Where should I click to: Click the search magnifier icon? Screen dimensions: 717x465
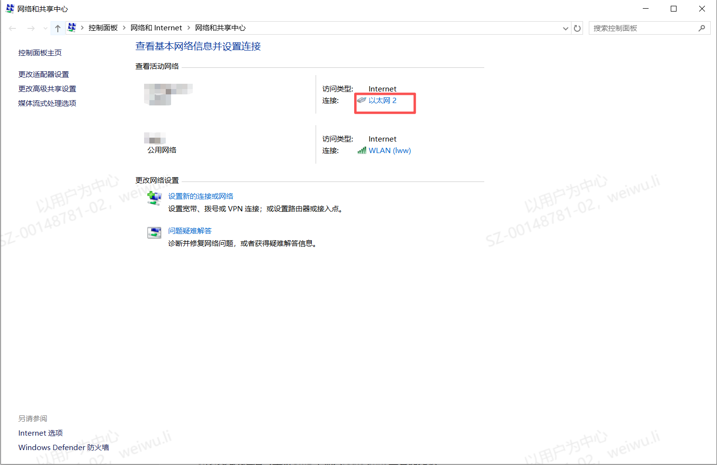pos(702,28)
